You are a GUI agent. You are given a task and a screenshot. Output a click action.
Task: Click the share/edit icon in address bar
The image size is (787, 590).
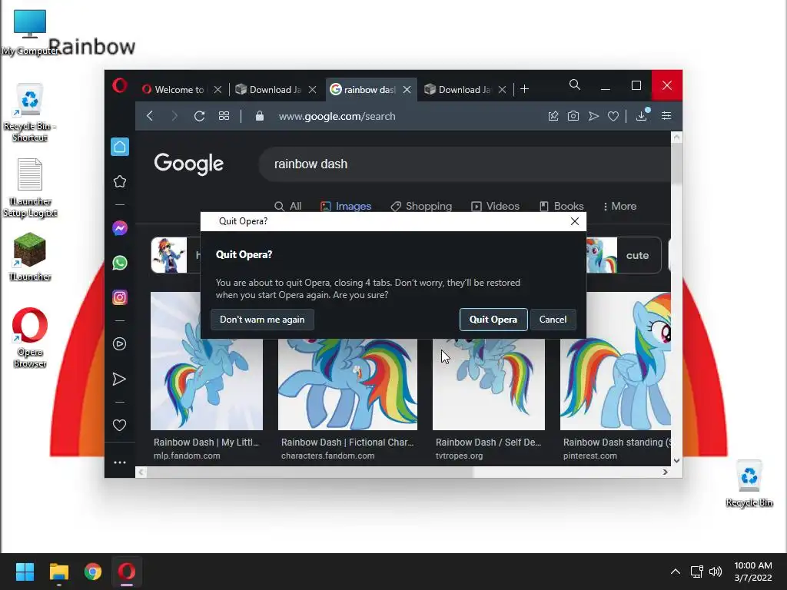(553, 116)
